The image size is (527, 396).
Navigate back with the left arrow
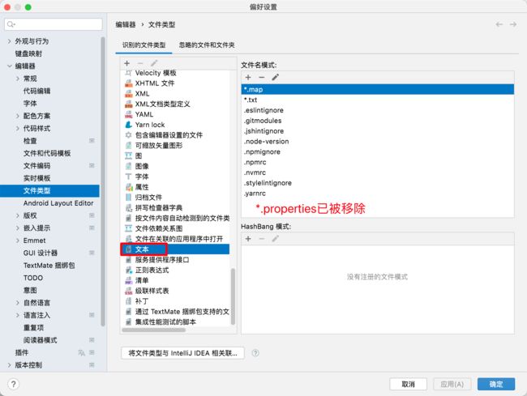pyautogui.click(x=499, y=24)
